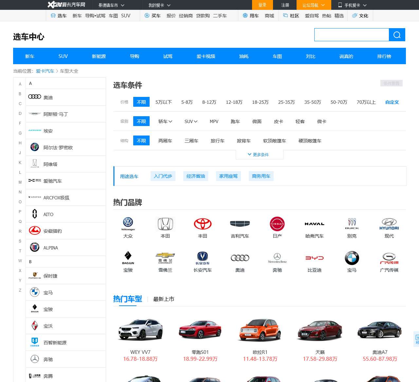Viewport: 419px width, 382px height.
Task: Open the WEY VV7 car thumbnail
Action: [140, 330]
